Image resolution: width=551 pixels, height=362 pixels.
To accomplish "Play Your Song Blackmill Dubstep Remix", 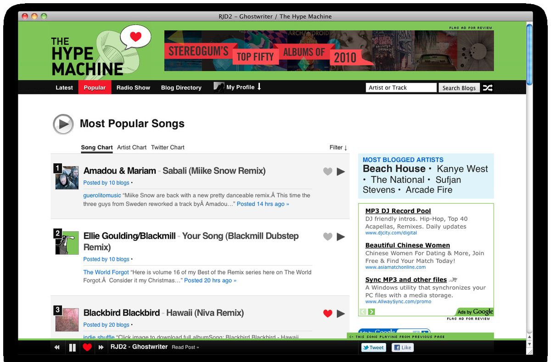I will pyautogui.click(x=341, y=236).
